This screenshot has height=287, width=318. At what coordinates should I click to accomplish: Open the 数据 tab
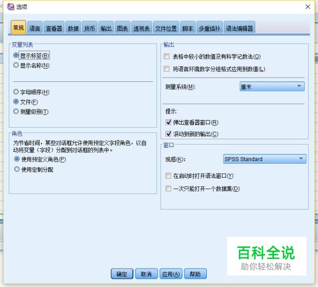click(x=73, y=28)
